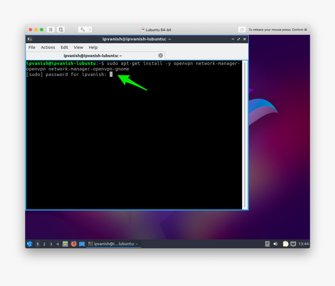The image size is (335, 286).
Task: Click the network status tray icon
Action: (x=293, y=244)
